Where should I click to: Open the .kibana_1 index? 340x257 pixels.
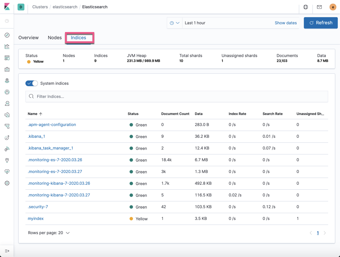click(36, 136)
